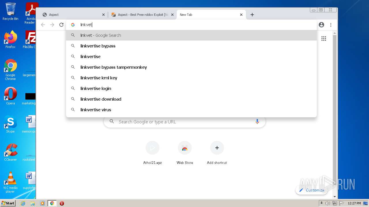Viewport: 369px width, 207px height.
Task: Show hidden tray icons arrow
Action: click(321, 203)
